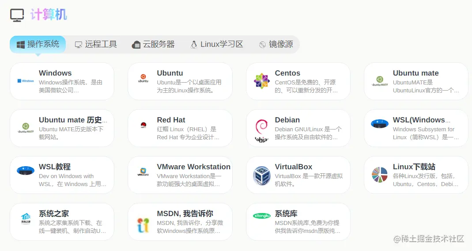Open the Centos title link
The height and width of the screenshot is (251, 472).
pos(287,73)
